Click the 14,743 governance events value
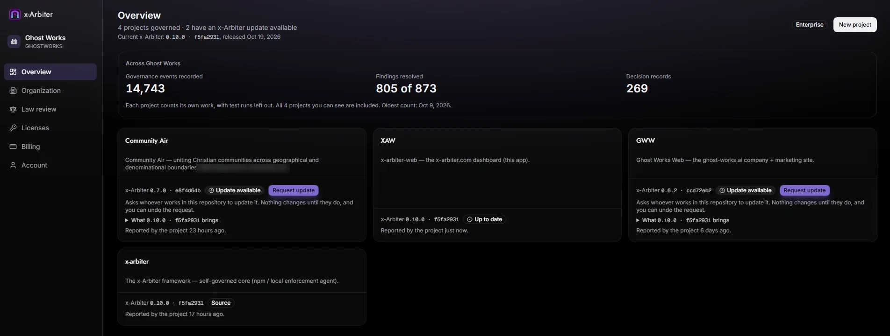 [145, 89]
